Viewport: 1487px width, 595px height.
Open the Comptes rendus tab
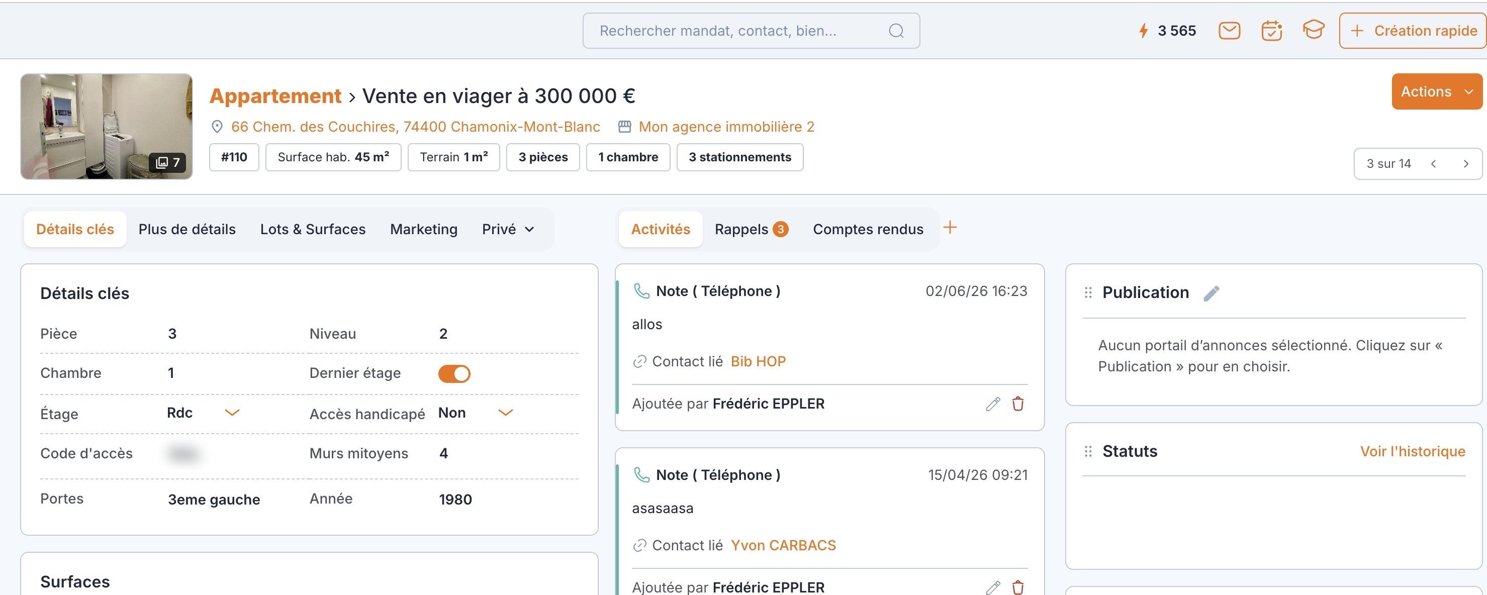click(x=868, y=229)
